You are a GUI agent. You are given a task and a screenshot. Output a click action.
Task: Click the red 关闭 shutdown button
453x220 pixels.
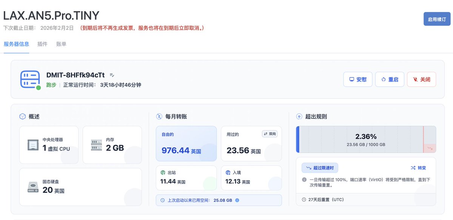pyautogui.click(x=421, y=79)
